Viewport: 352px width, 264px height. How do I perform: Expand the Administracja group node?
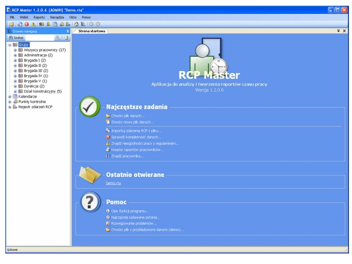coord(15,55)
